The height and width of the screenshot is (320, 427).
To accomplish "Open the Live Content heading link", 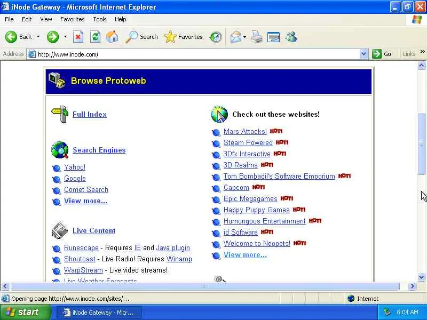I will (x=94, y=231).
